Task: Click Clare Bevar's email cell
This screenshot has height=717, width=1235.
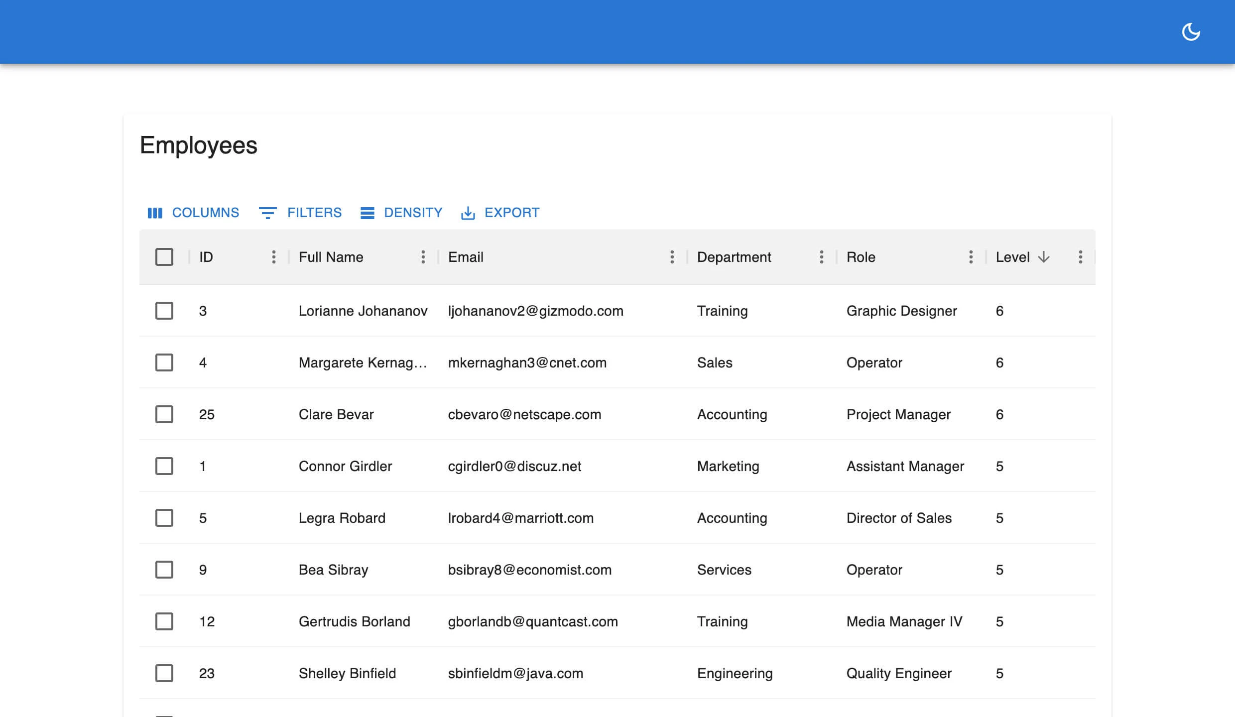Action: pos(524,414)
